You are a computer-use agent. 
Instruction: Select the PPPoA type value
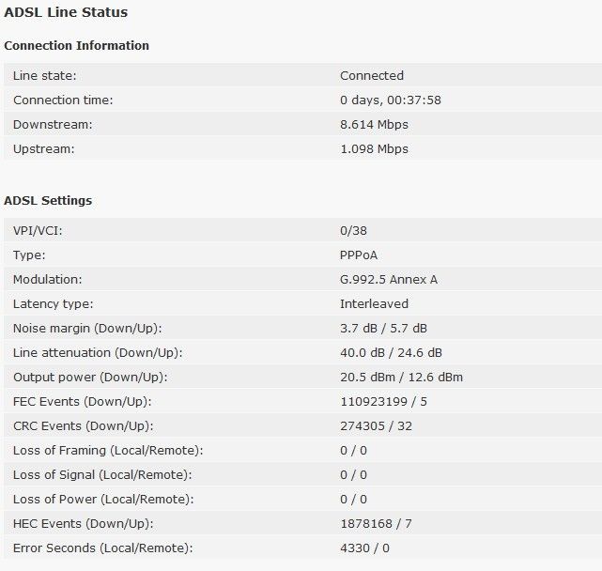[359, 255]
